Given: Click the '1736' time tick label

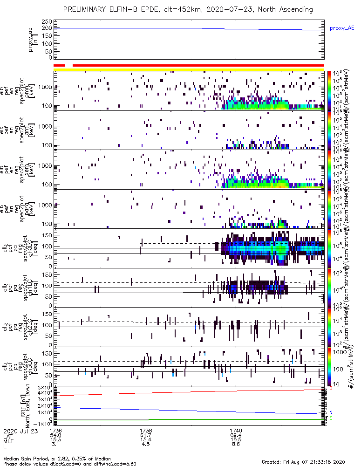Looking at the screenshot, I should point(55,431).
